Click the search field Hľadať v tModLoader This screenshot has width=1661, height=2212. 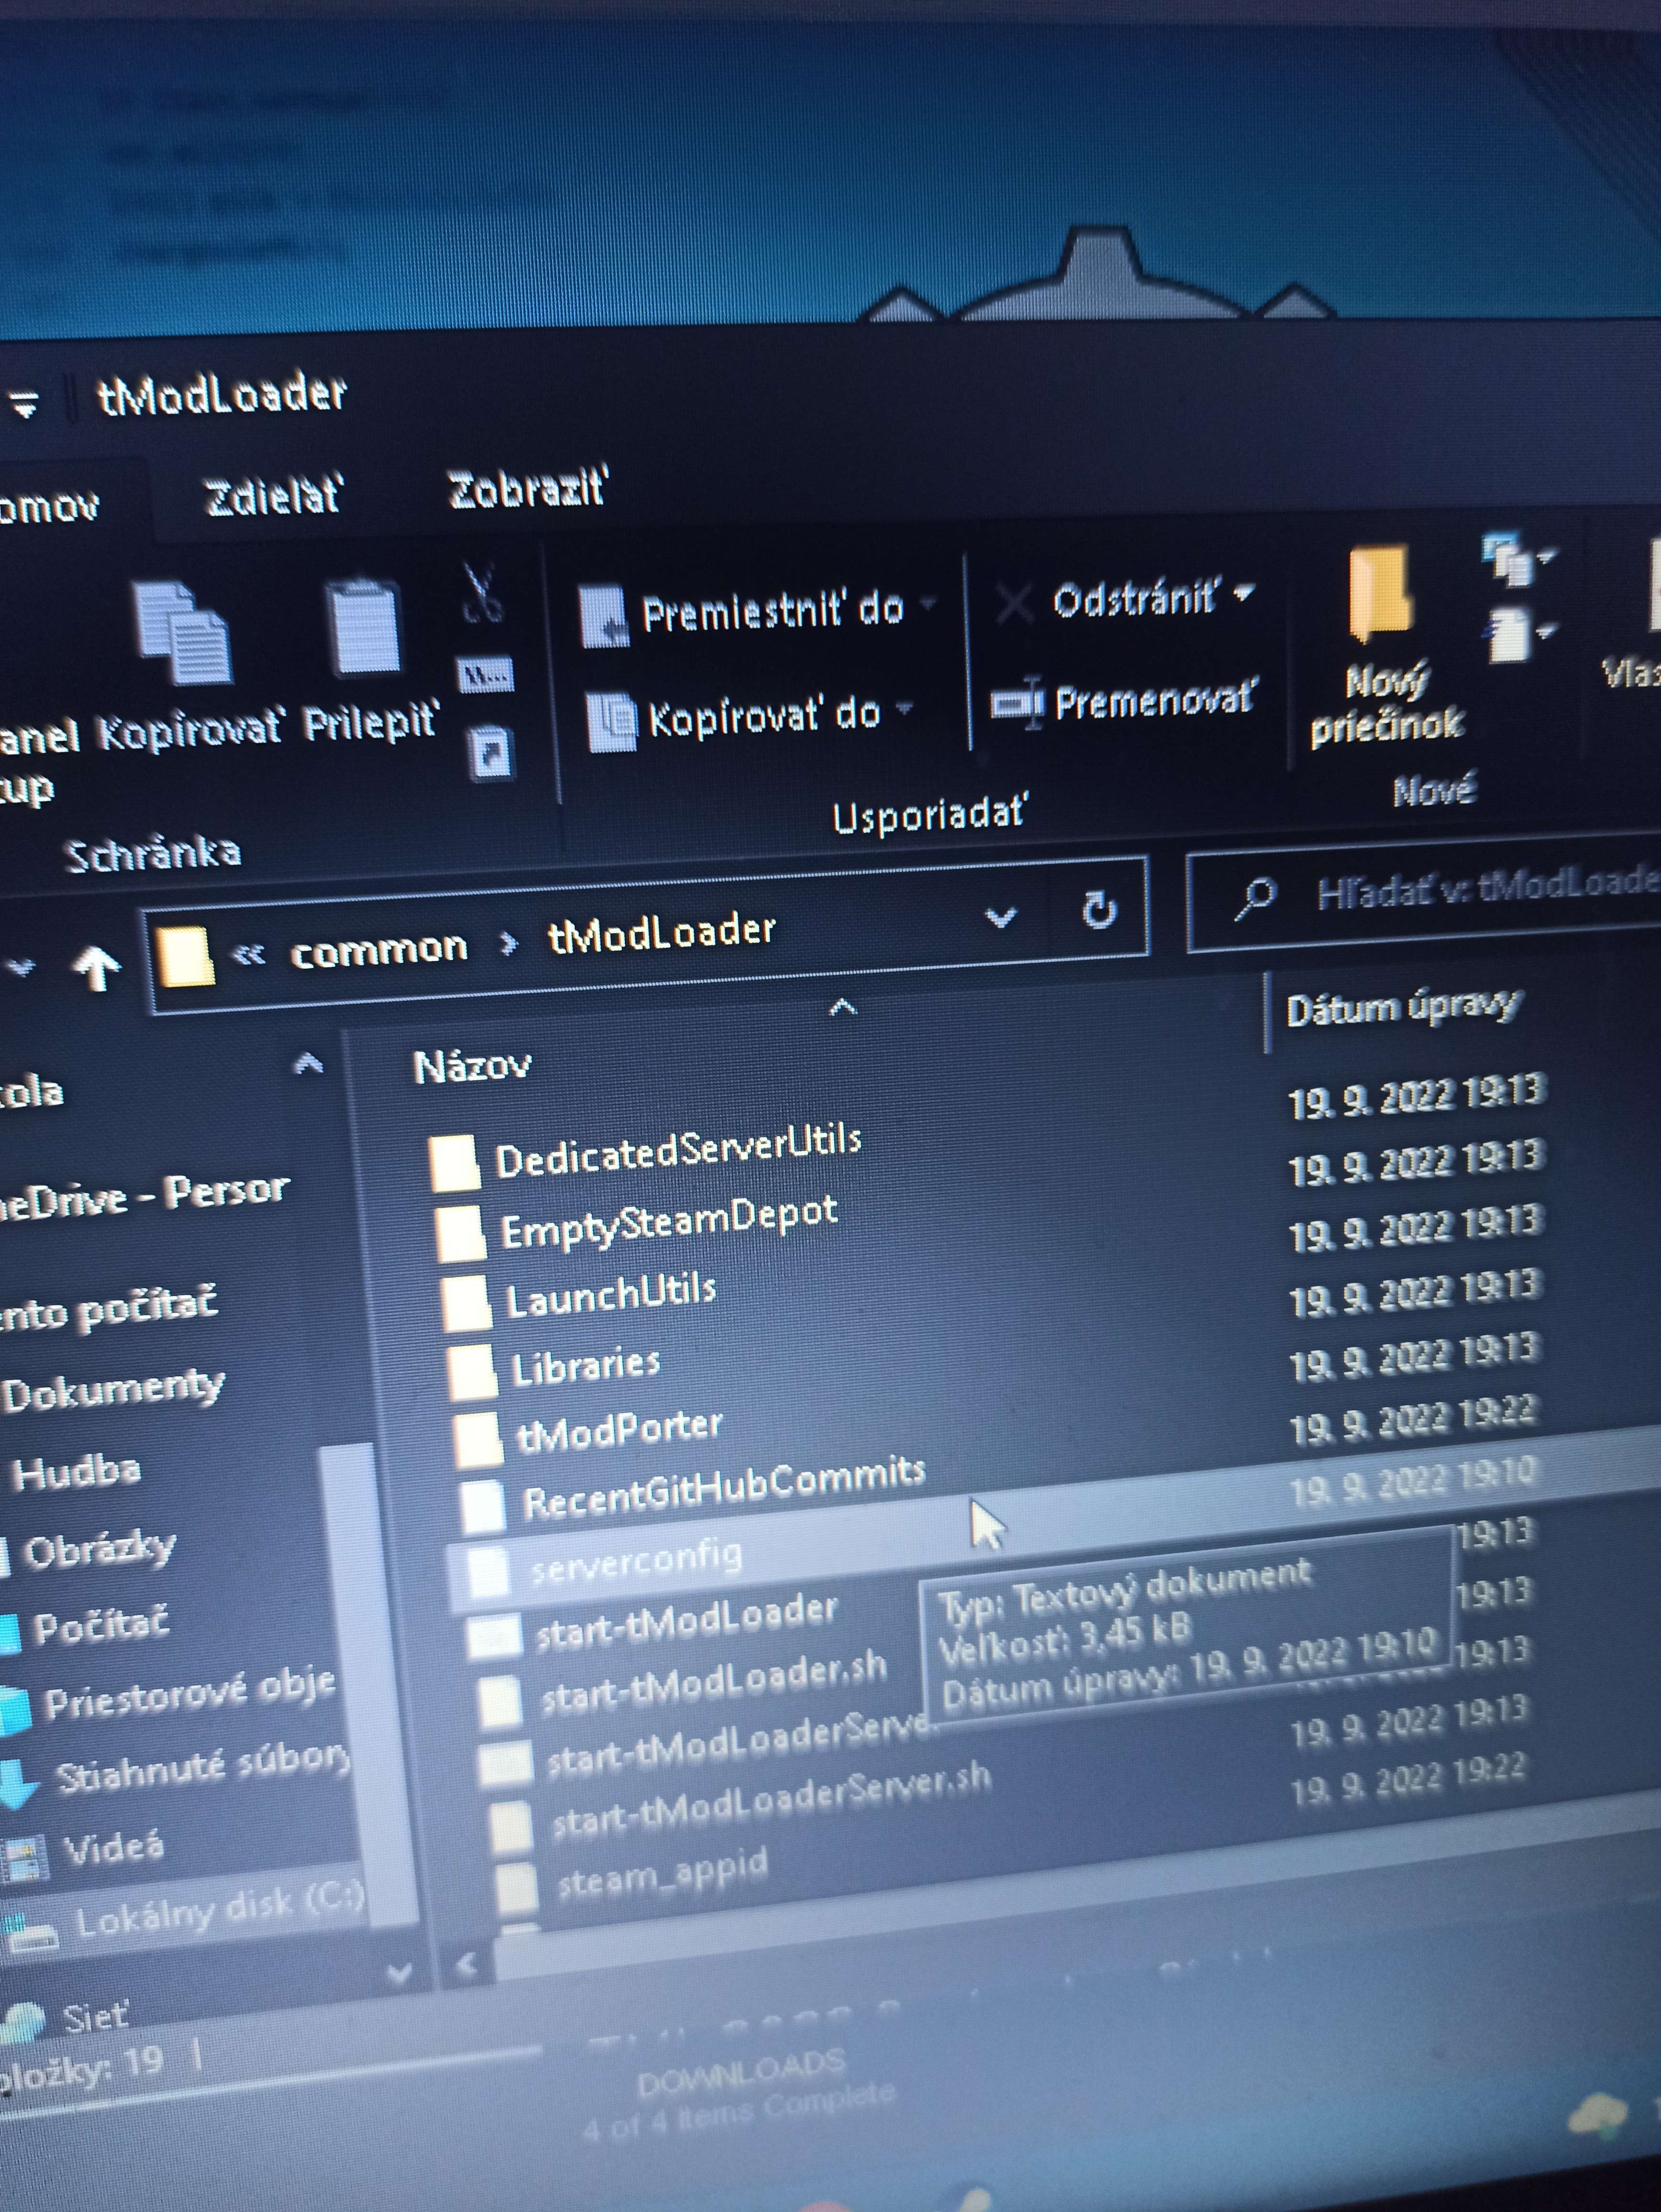click(1480, 888)
